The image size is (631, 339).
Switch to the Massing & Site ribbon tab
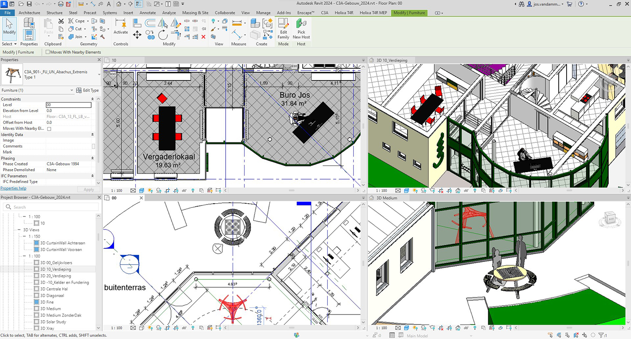pyautogui.click(x=195, y=13)
